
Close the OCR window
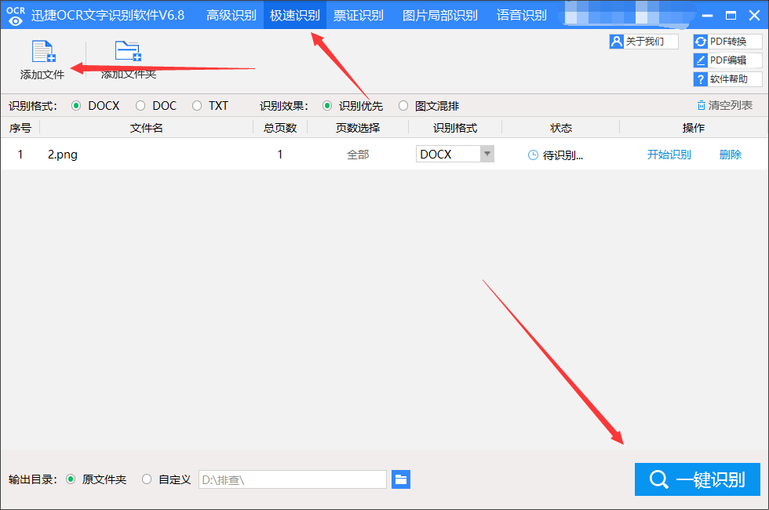(754, 16)
